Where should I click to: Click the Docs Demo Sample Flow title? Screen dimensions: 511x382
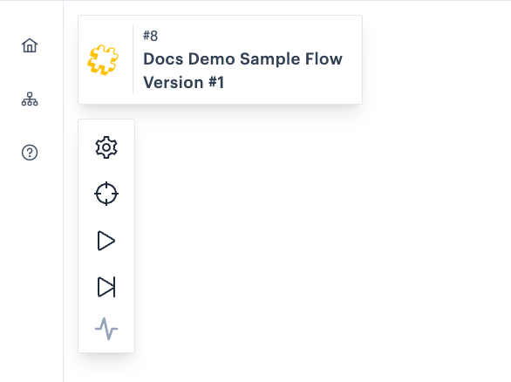click(x=242, y=59)
